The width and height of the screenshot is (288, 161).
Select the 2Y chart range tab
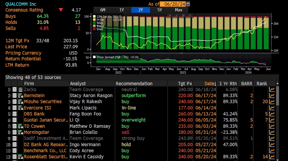[x=140, y=10]
